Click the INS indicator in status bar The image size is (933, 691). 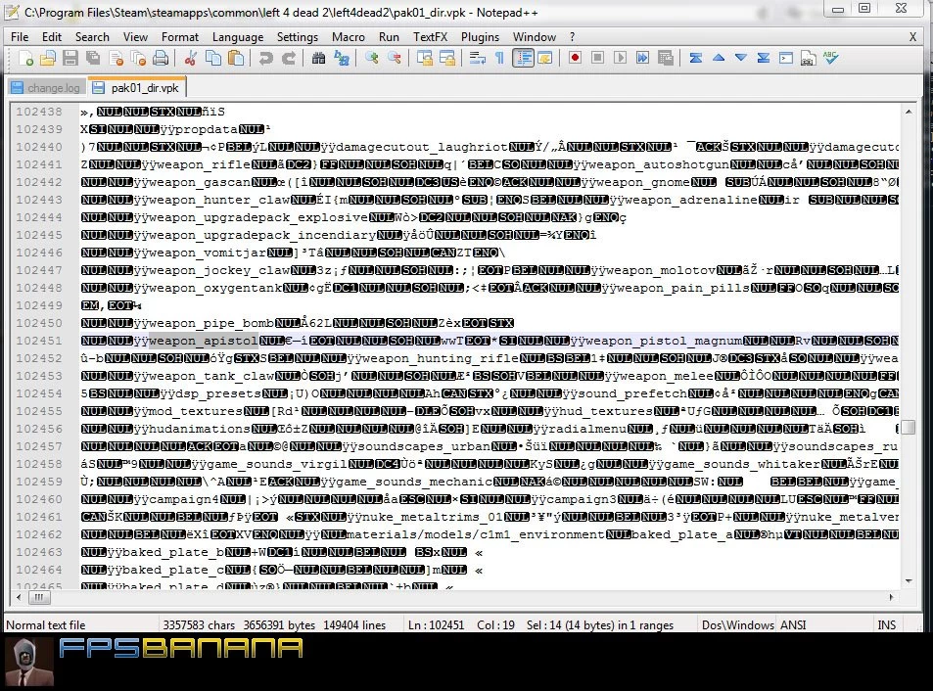pos(886,624)
